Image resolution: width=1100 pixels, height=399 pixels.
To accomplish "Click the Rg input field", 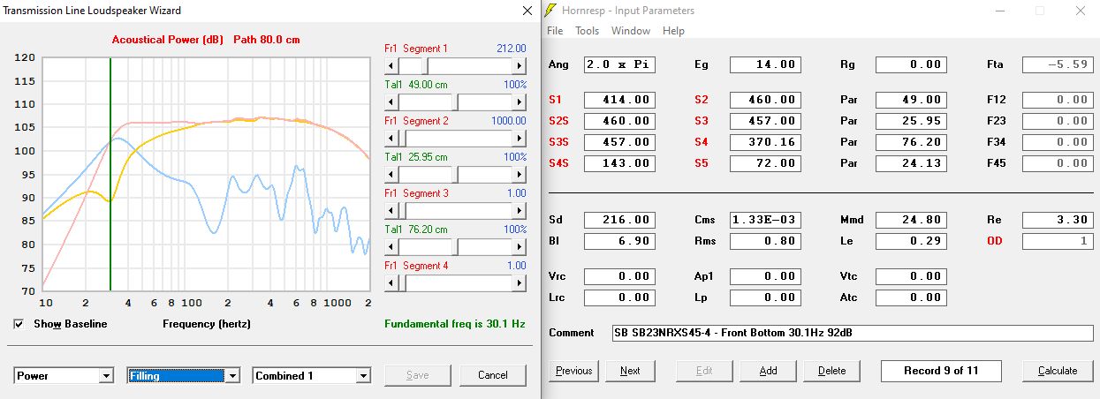I will [x=911, y=64].
